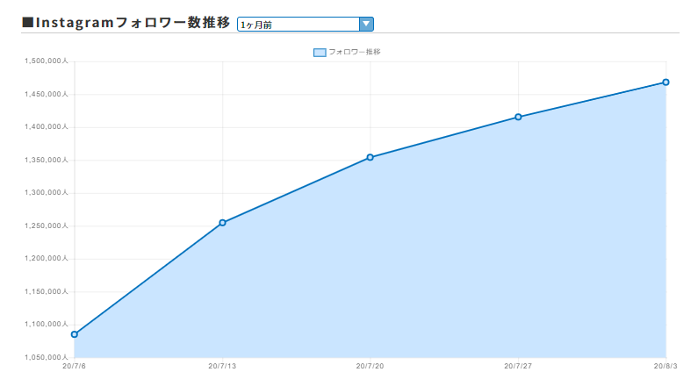Click the dropdown arrow button beside 1ヶ月前
Viewport: 698px width, 372px height.
tap(366, 24)
